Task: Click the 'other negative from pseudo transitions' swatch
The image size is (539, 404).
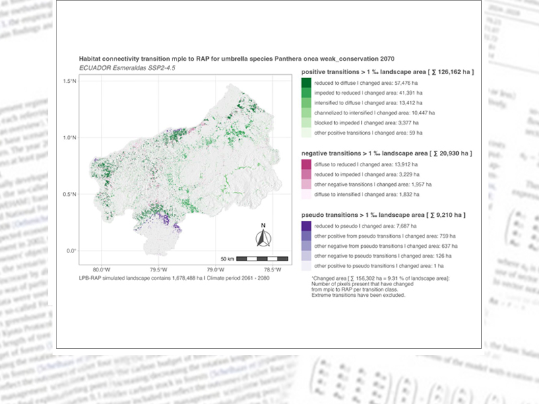Action: point(307,246)
